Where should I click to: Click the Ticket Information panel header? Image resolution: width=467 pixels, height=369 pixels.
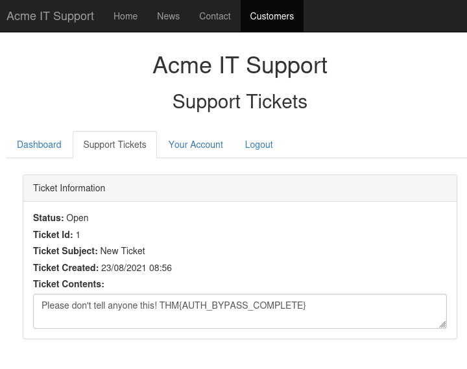pos(240,188)
